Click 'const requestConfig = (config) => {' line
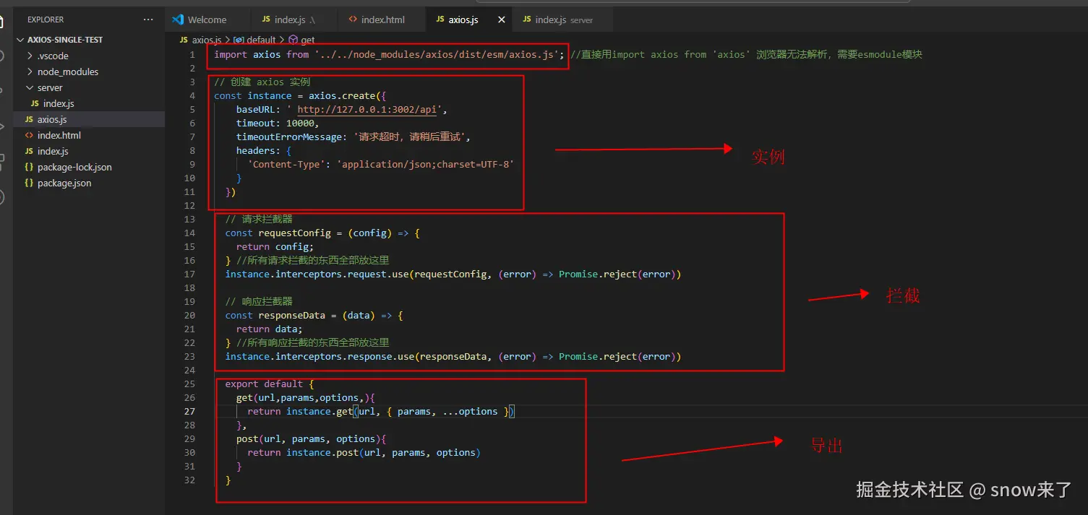This screenshot has width=1088, height=515. tap(322, 233)
